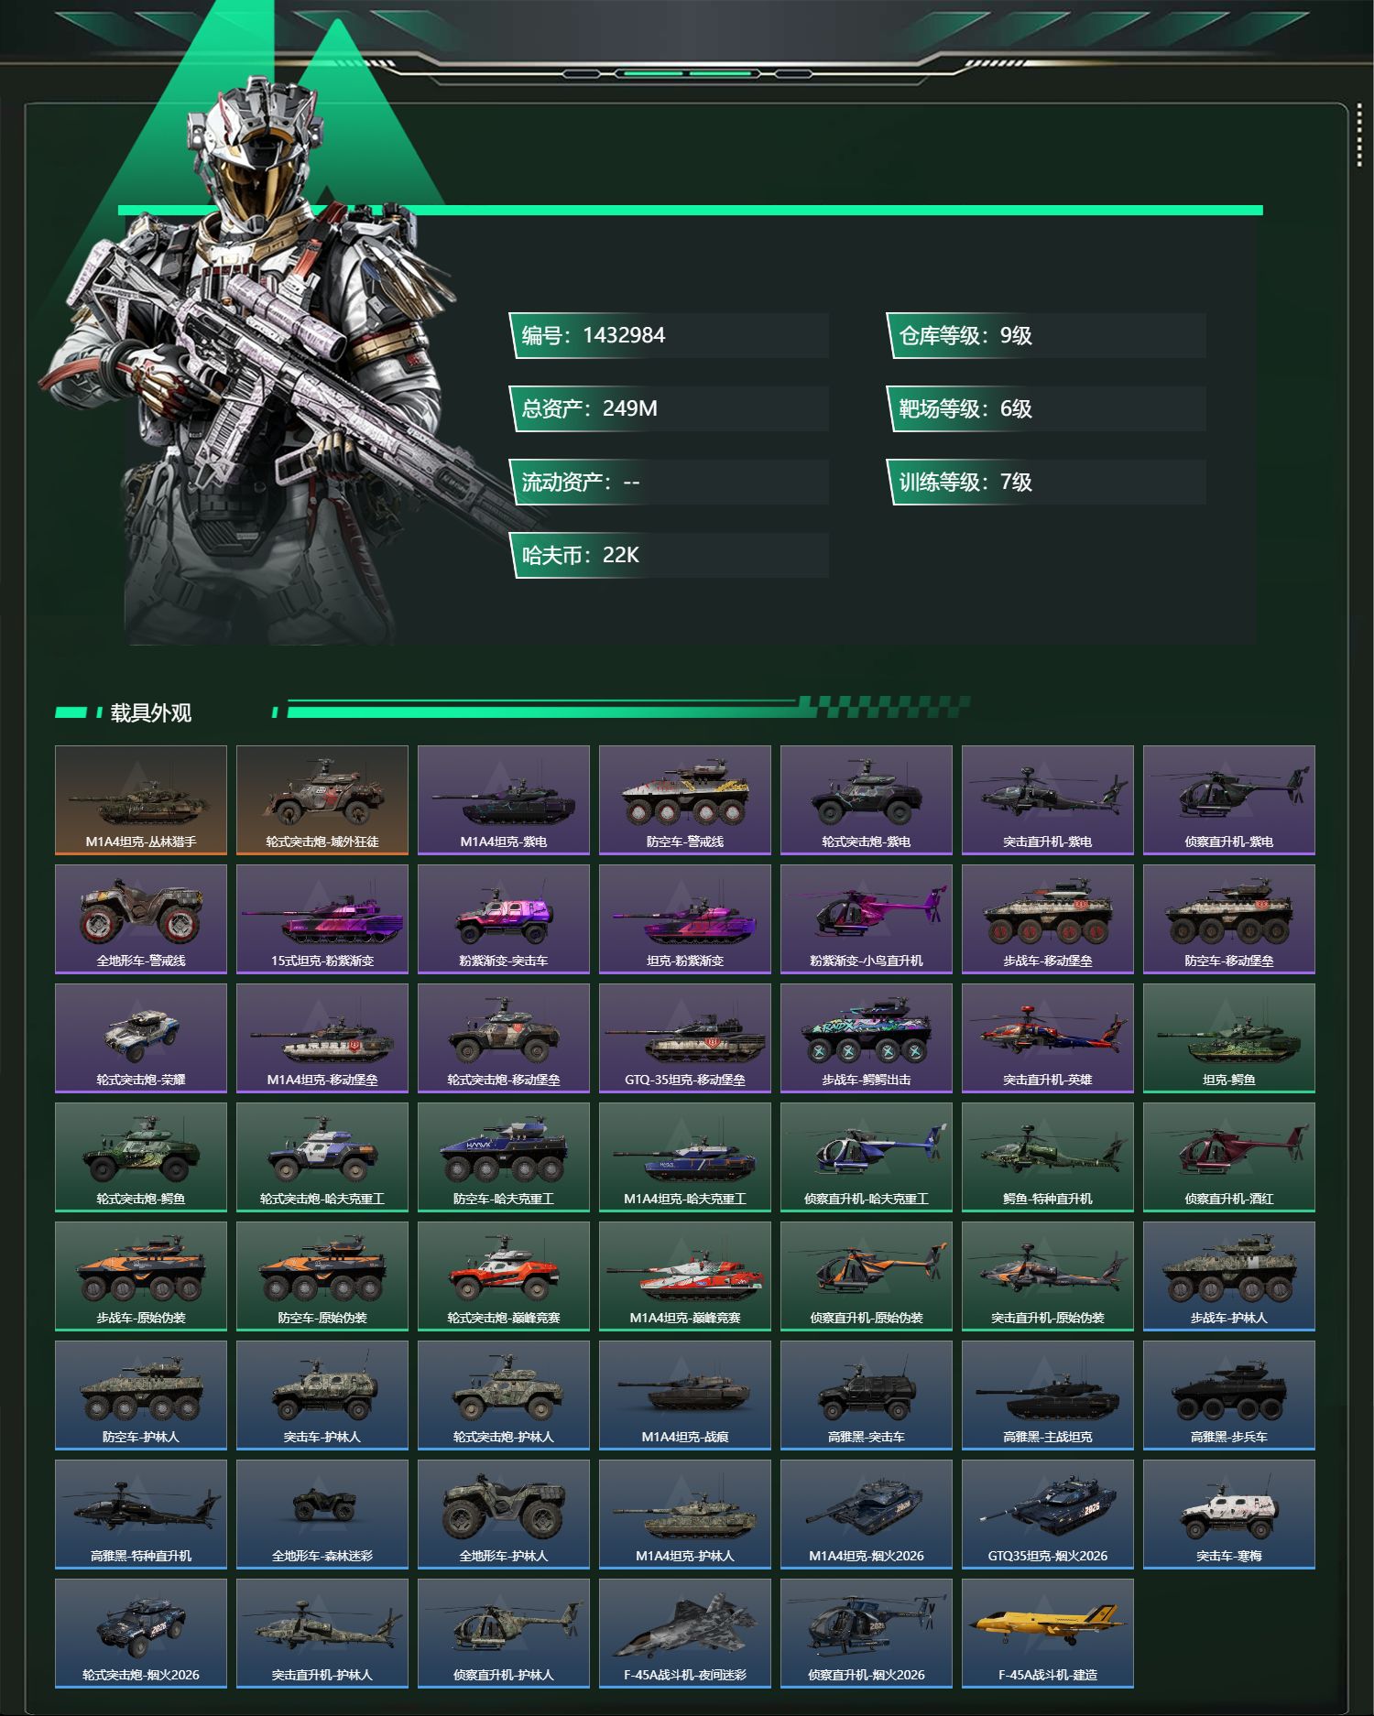
Task: Choose 全地形车-警戒线 ATV icon
Action: coord(141,918)
